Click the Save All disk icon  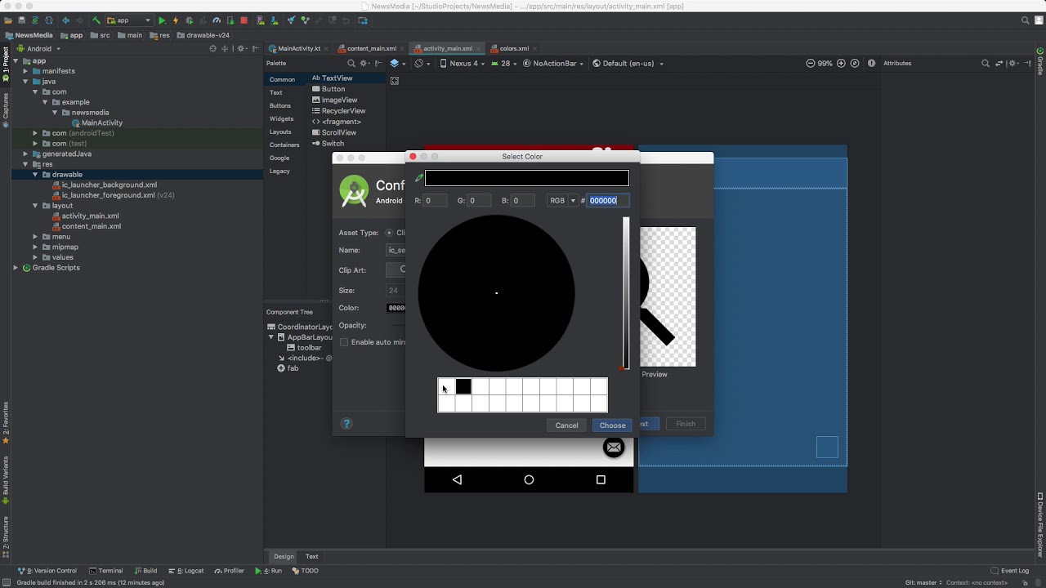[21, 20]
